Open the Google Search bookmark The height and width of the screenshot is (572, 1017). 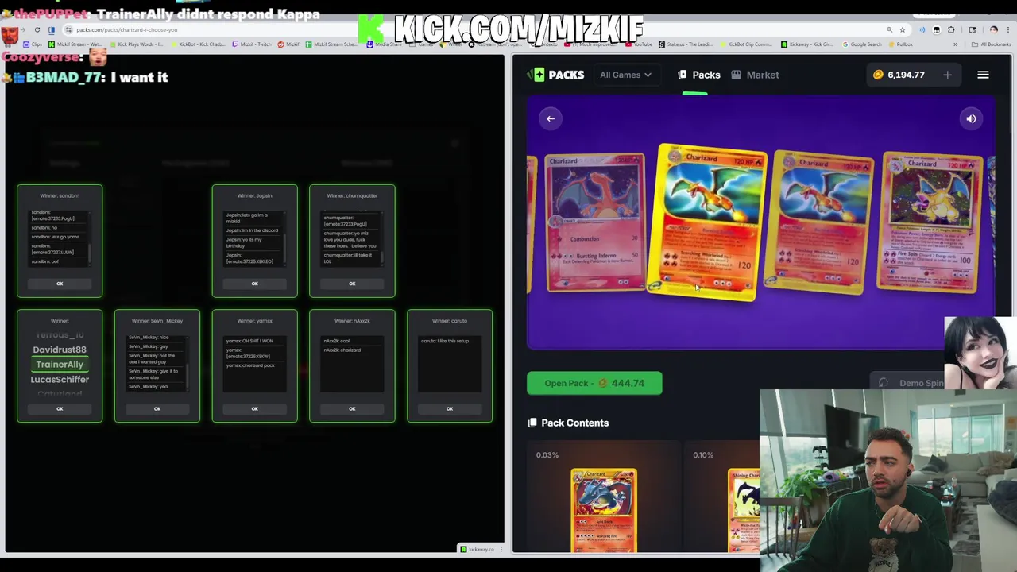[861, 44]
